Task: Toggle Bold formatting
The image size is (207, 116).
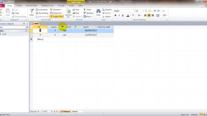Action: pos(115,15)
